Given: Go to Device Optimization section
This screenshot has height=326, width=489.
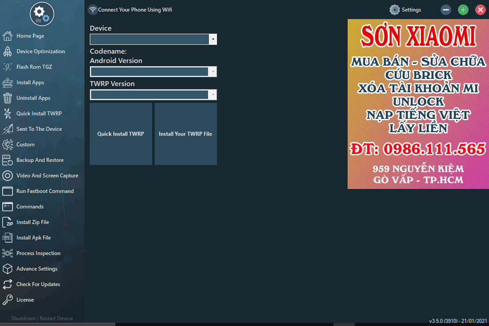Looking at the screenshot, I should click(x=40, y=51).
